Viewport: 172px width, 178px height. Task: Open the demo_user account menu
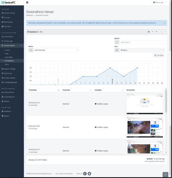pyautogui.click(x=159, y=2)
